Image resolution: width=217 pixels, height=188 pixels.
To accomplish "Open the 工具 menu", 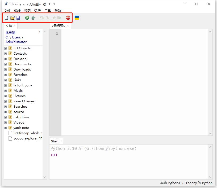I will 48,11.
